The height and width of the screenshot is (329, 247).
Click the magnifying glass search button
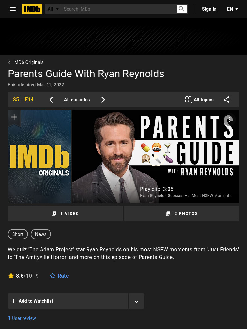click(x=182, y=9)
